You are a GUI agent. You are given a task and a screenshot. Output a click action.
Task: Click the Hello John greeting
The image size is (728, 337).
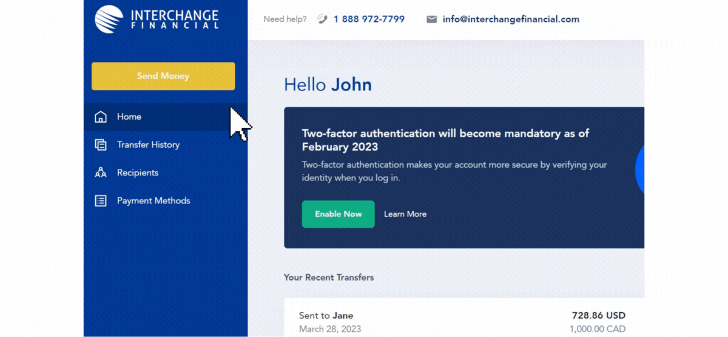pos(328,85)
